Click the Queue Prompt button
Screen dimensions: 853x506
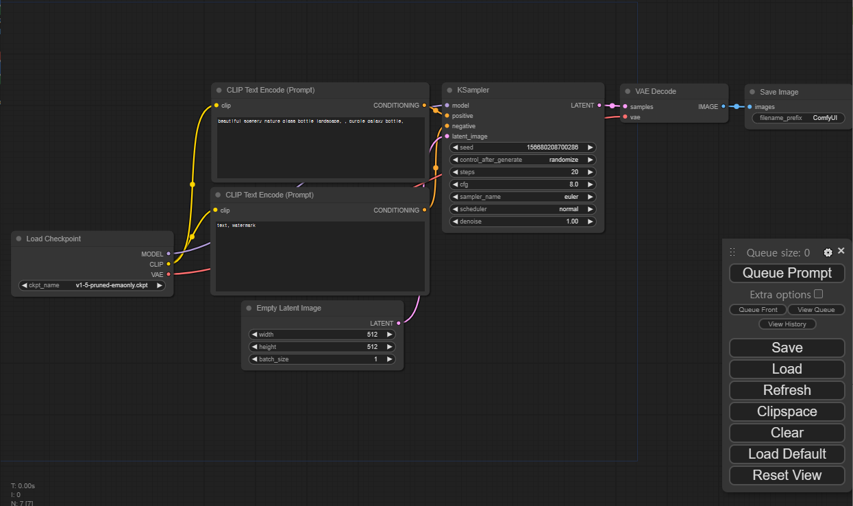pyautogui.click(x=787, y=273)
